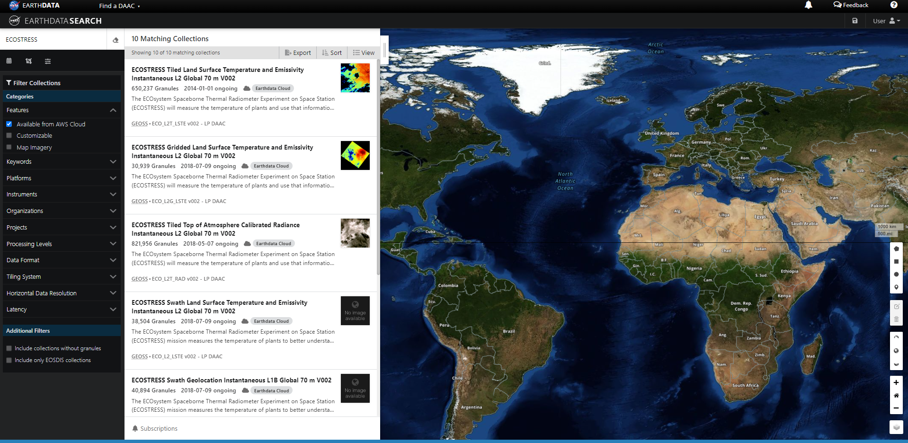Open ECOSTRESS Tiled Land Surface Temperature collection

(218, 74)
